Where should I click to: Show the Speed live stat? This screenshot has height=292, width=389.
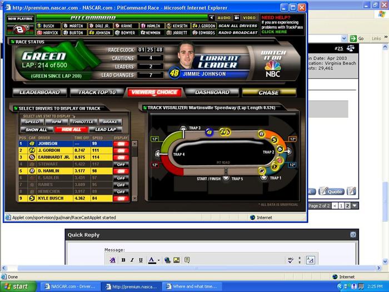point(32,122)
